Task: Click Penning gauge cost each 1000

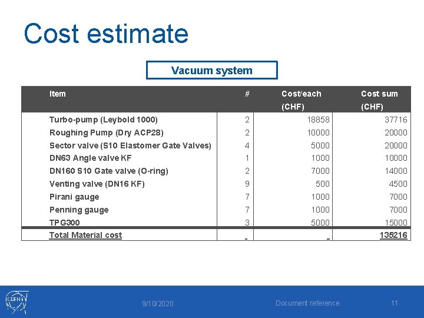Action: (320, 210)
